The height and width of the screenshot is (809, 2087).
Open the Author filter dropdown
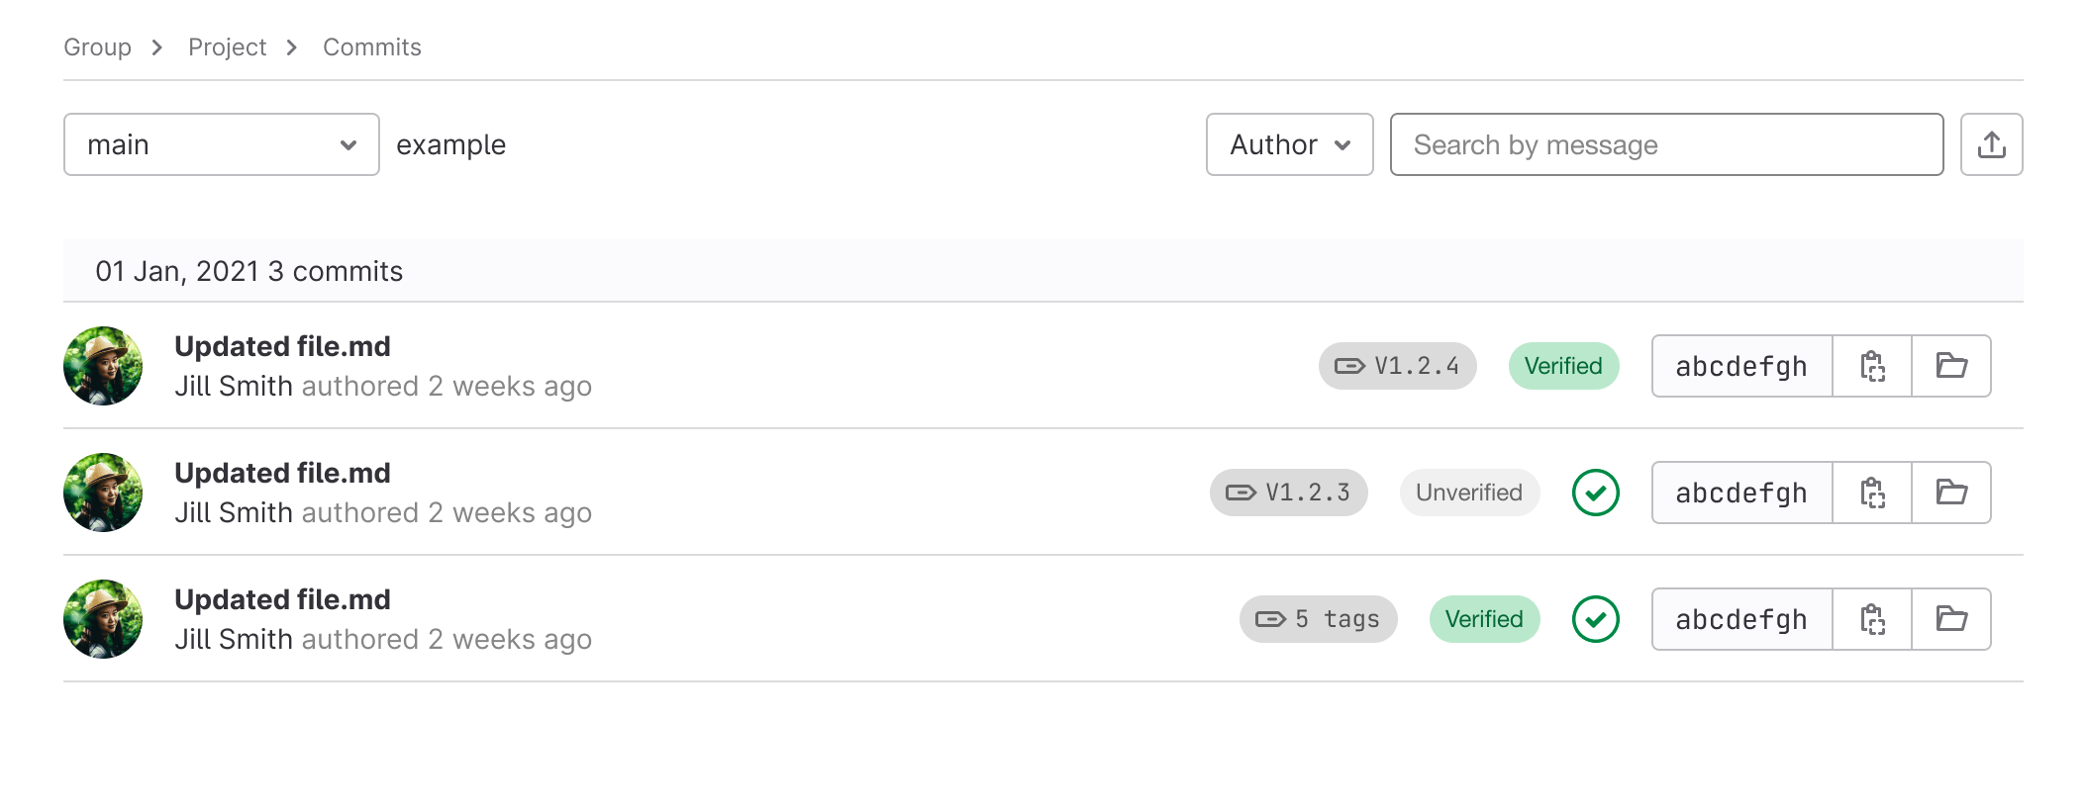pyautogui.click(x=1288, y=144)
